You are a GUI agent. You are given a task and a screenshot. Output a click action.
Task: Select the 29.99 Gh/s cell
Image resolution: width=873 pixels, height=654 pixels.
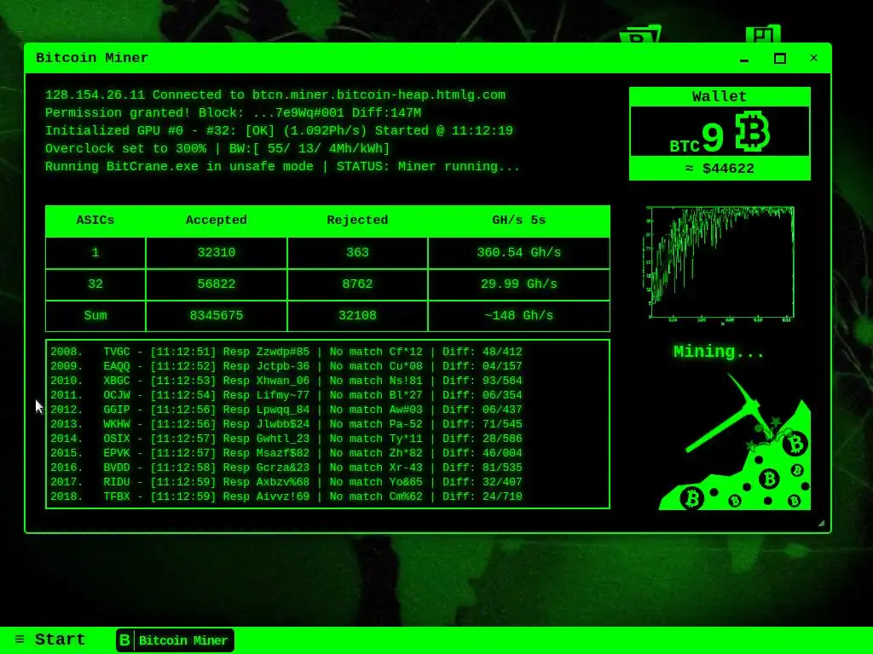tap(519, 284)
